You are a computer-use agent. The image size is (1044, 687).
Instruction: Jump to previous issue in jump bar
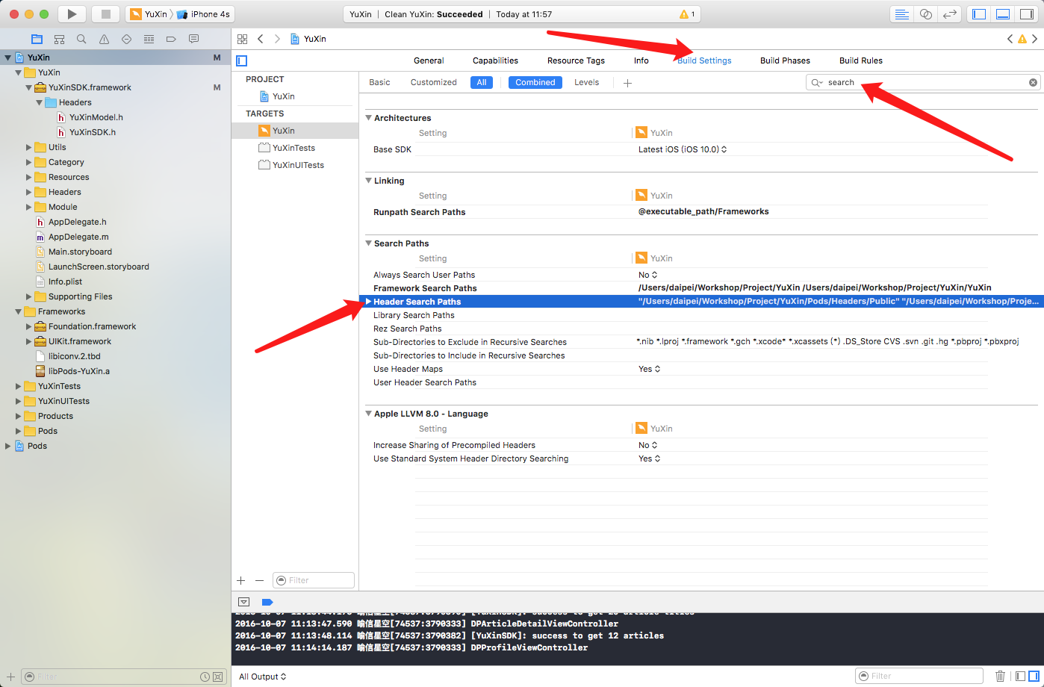point(1010,39)
